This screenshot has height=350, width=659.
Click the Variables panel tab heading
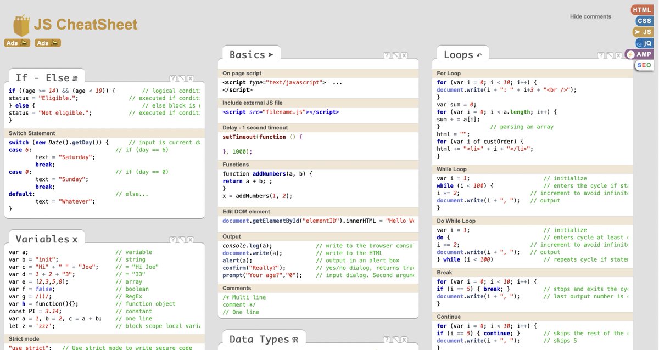coord(47,239)
